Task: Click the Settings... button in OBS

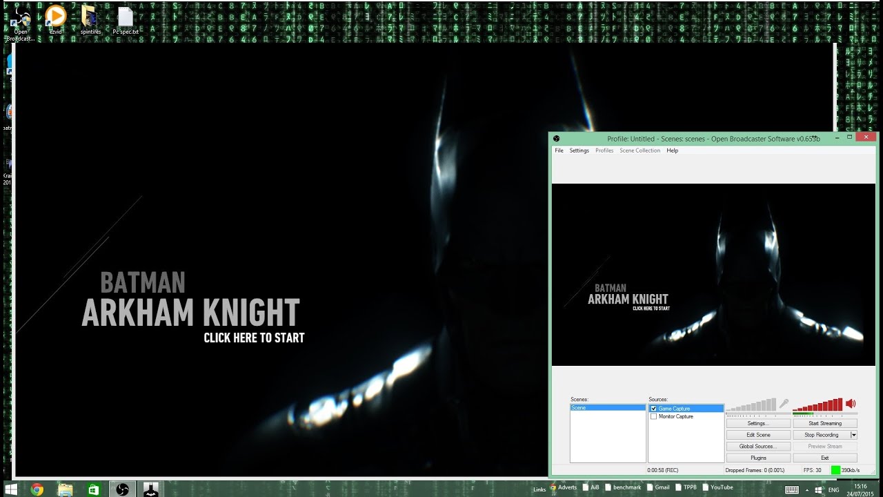Action: 758,423
